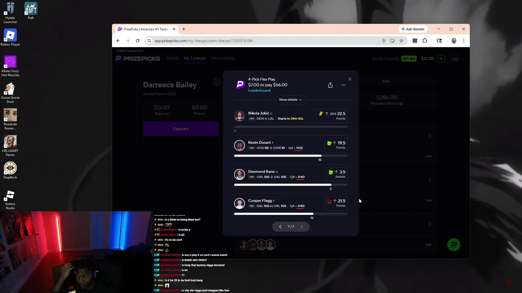Click the 22.5 Points projection box

click(x=332, y=116)
